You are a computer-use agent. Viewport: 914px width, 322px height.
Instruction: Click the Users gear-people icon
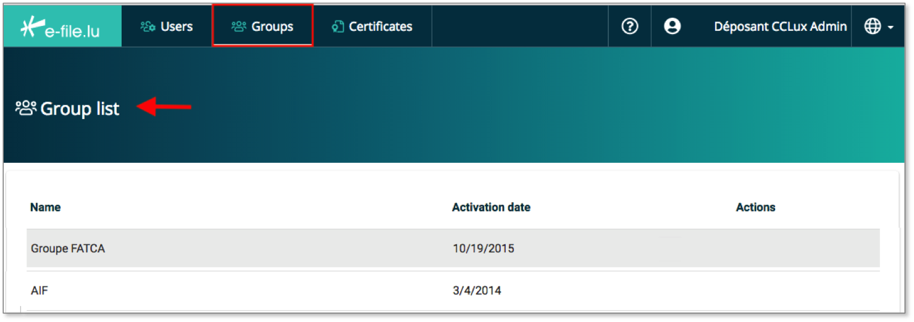coord(148,27)
